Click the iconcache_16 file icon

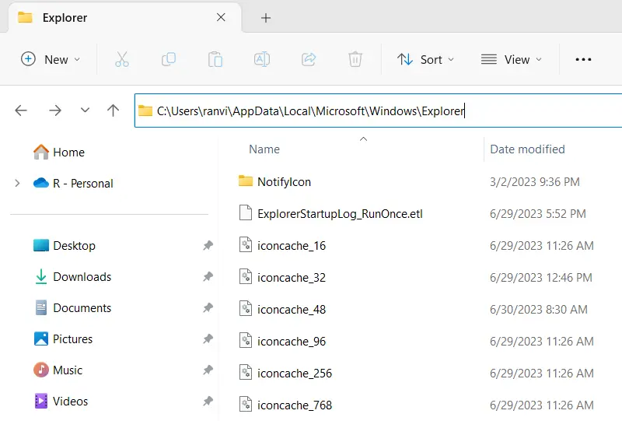(246, 244)
